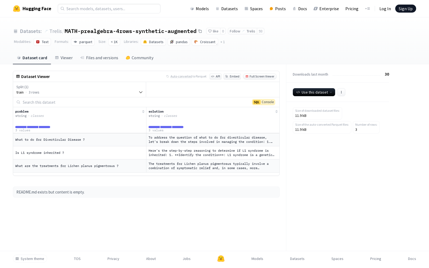Sort the problem column with its arrows

(143, 111)
